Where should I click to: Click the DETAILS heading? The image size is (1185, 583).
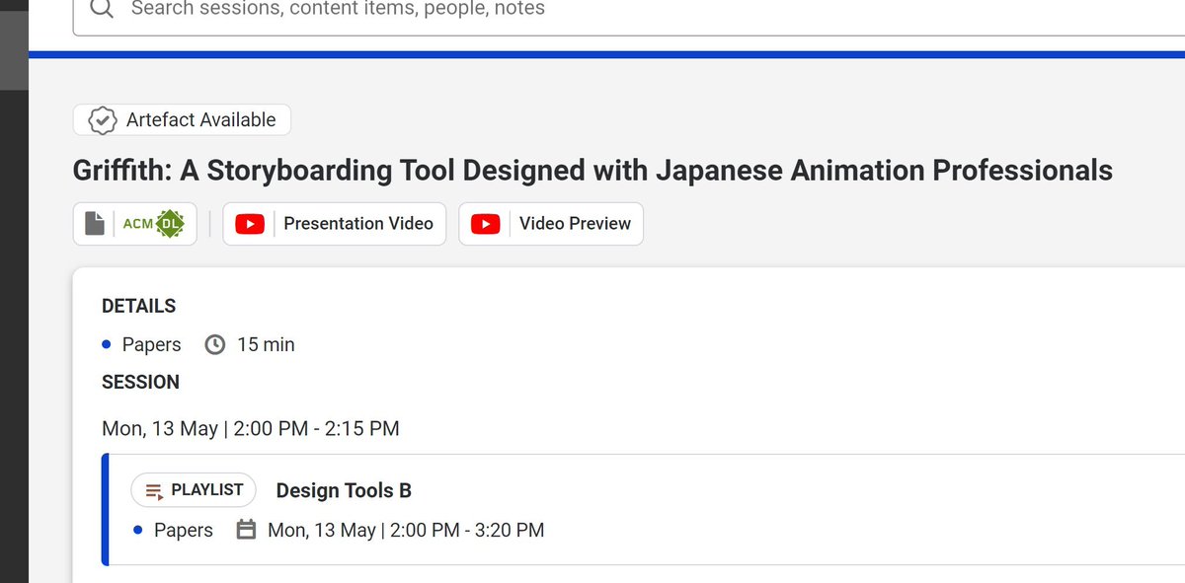(x=139, y=307)
